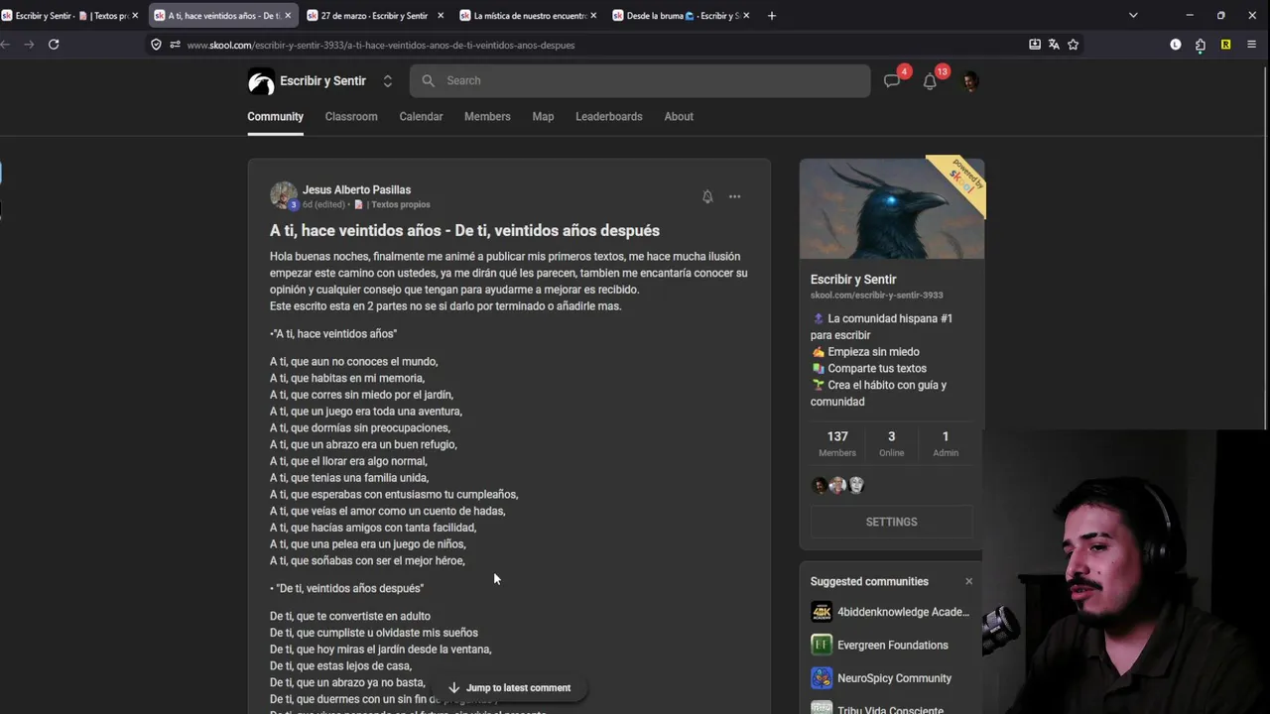Close the 'Desde la bruma' browser tab
The image size is (1270, 714).
pyautogui.click(x=746, y=15)
